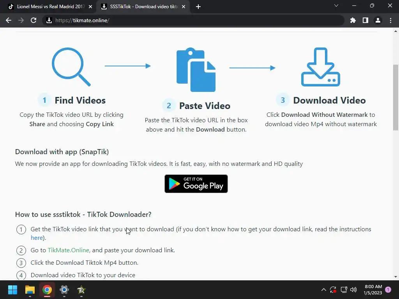Click the browser back arrow
This screenshot has height=299, width=399.
tap(9, 20)
